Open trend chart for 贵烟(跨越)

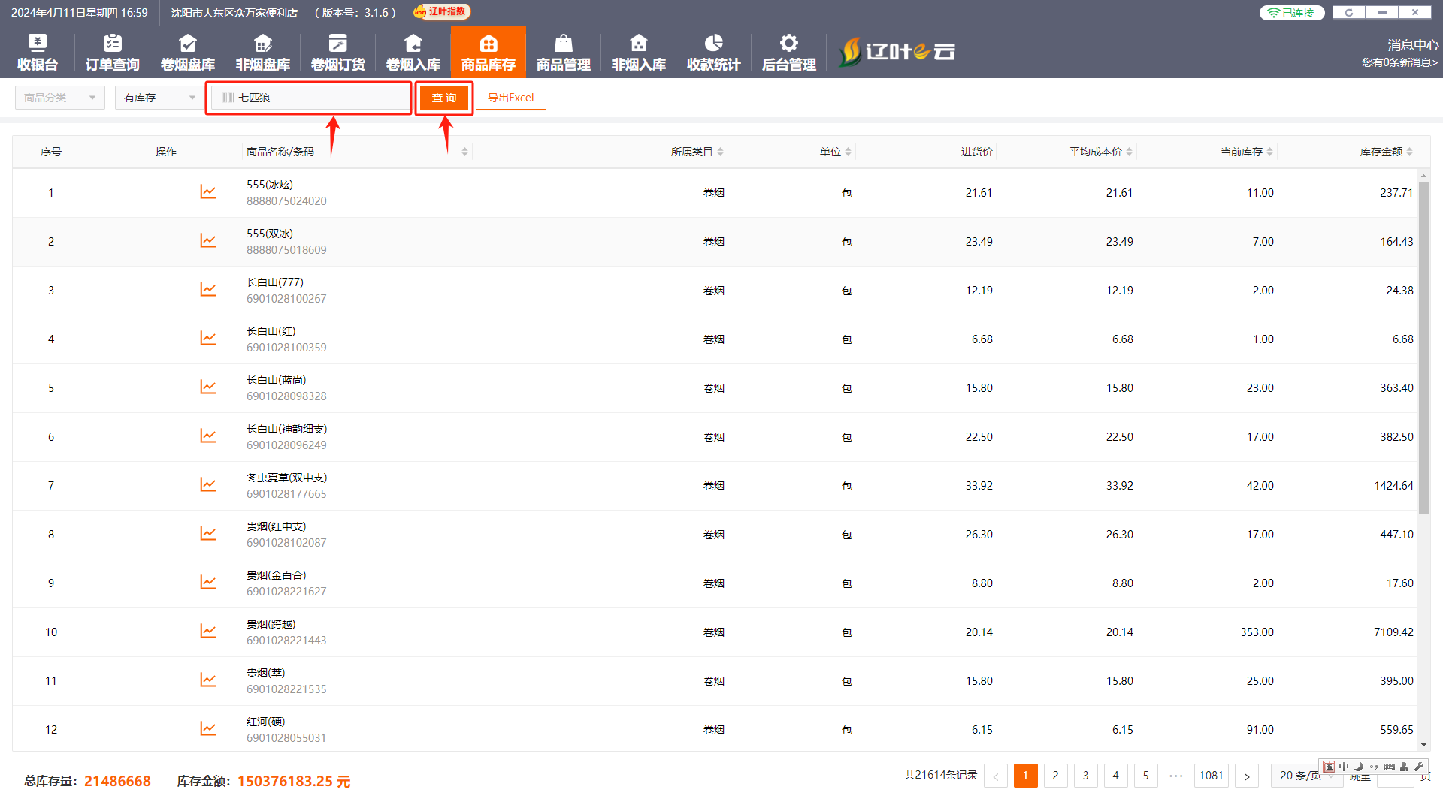(208, 632)
